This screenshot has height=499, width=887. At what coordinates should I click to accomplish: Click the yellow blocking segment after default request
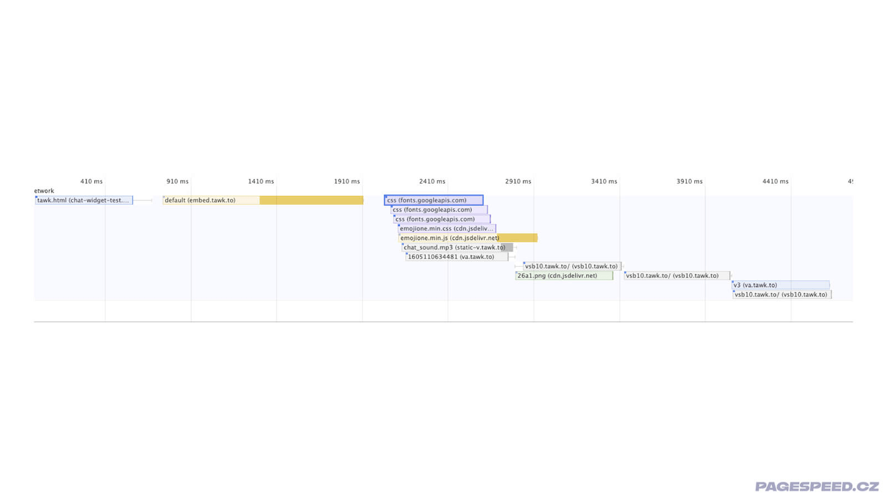pos(310,200)
